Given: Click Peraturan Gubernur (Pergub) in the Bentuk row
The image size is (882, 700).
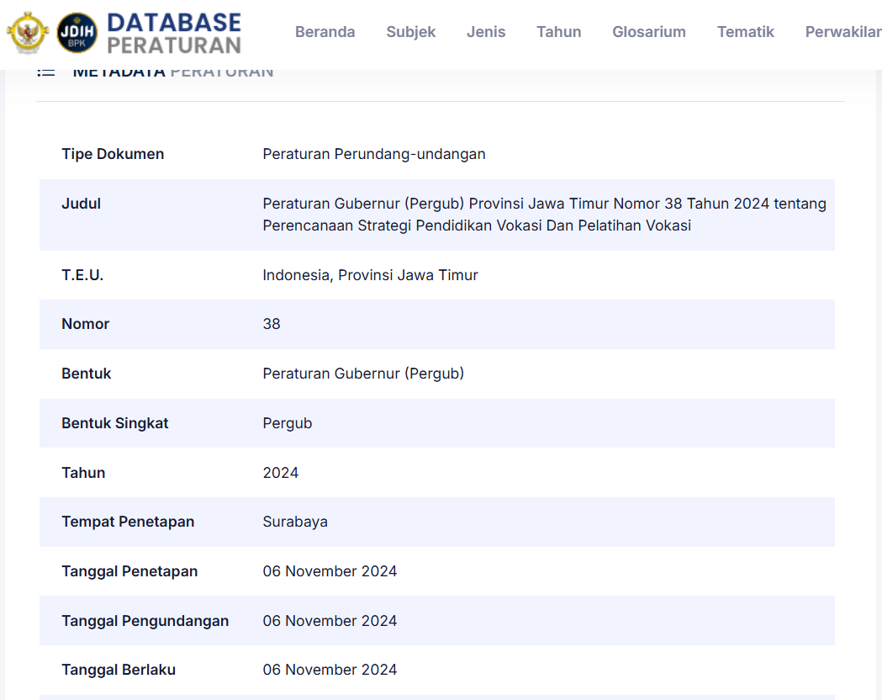Looking at the screenshot, I should (x=362, y=374).
